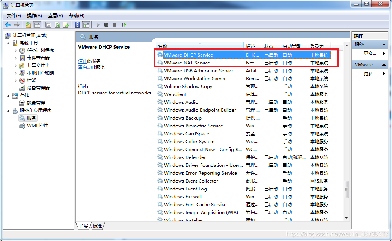Select Shared Folders (共享文件夹) tree node
Viewport: 392px width, 241px height.
[38, 65]
